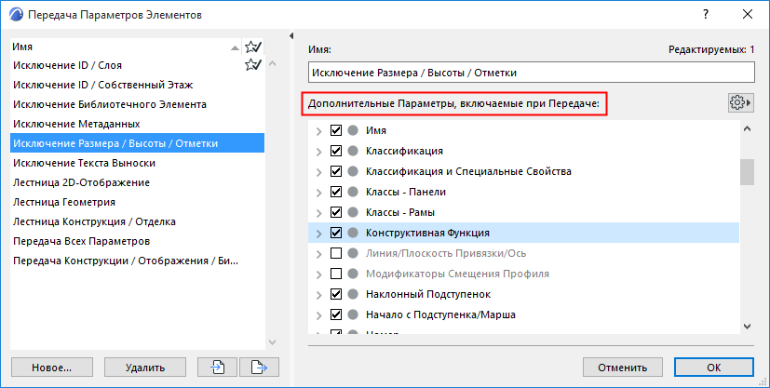Click the import settings icon button
Image resolution: width=770 pixels, height=388 pixels.
tap(218, 367)
